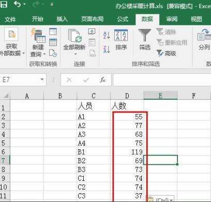Click inside the formula bar input
Image resolution: width=211 pixels, height=202 pixels.
[x=162, y=80]
